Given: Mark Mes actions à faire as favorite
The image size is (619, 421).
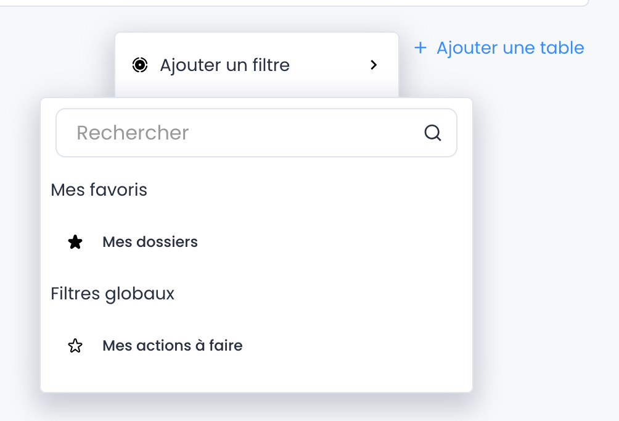Looking at the screenshot, I should [x=75, y=346].
